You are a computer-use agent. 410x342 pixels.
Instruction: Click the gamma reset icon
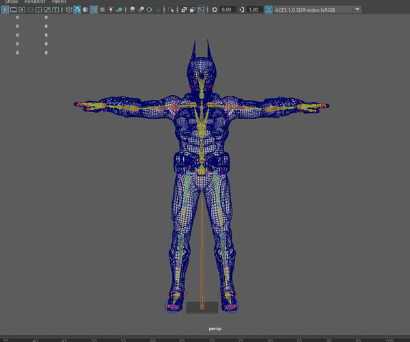(x=242, y=10)
